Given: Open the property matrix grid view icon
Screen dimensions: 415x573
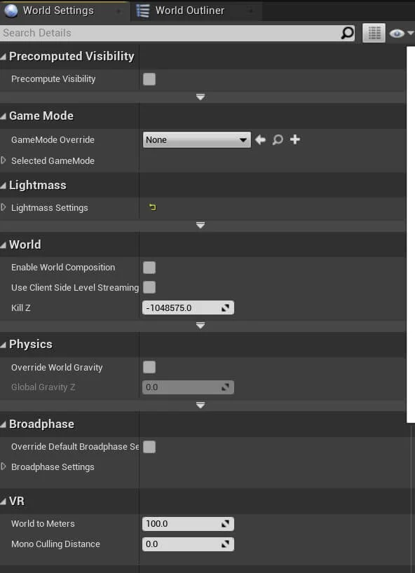Looking at the screenshot, I should tap(374, 33).
